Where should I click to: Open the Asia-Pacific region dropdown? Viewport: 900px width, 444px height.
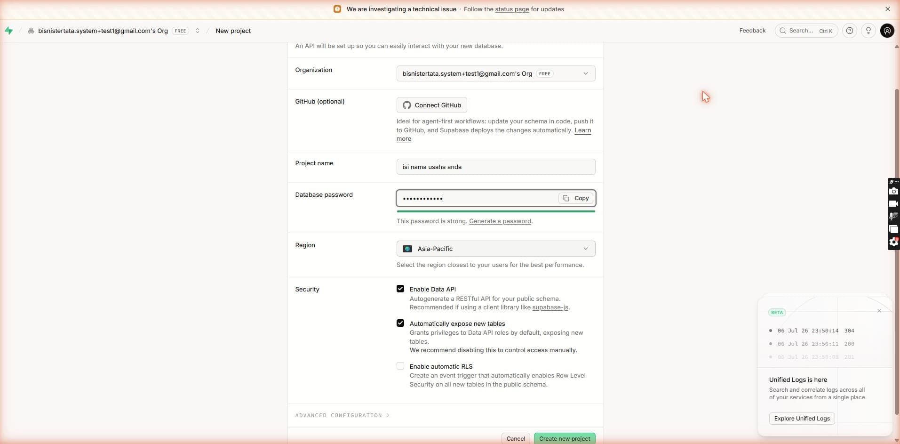click(496, 249)
